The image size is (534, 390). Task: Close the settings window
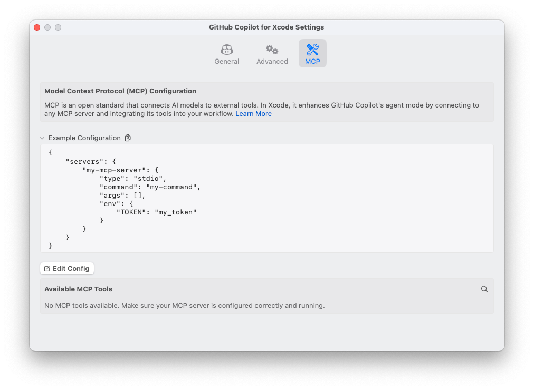point(37,27)
